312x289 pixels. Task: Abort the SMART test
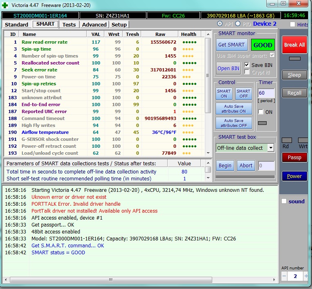(x=246, y=165)
